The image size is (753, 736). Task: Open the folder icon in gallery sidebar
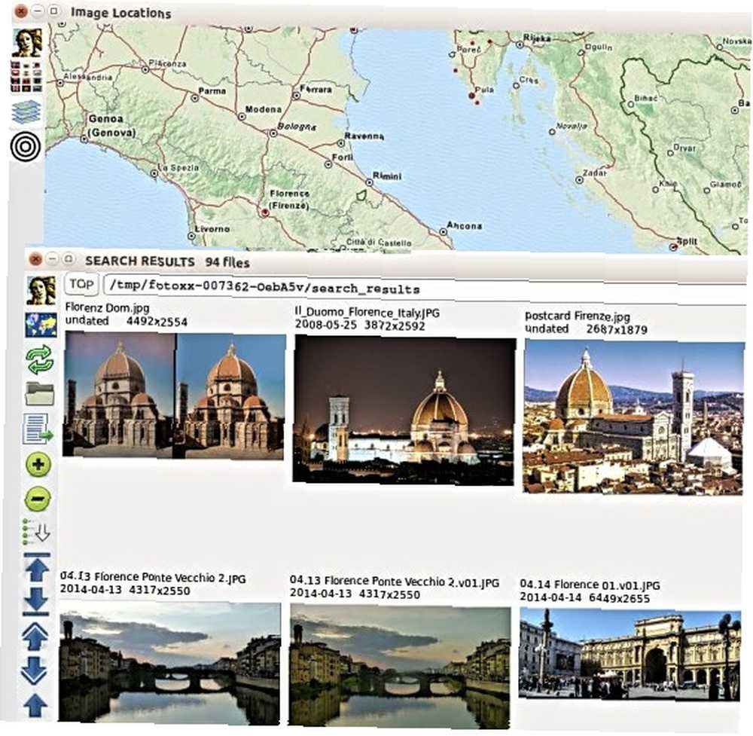click(39, 393)
